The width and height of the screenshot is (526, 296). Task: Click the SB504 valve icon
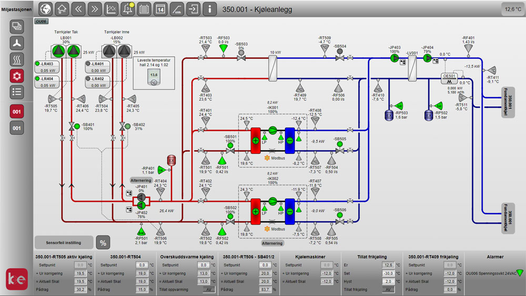(340, 55)
